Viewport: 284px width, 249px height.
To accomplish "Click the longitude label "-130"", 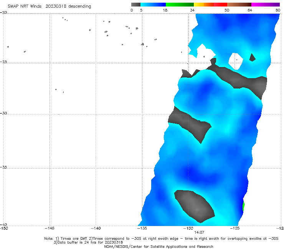I will (188, 228).
